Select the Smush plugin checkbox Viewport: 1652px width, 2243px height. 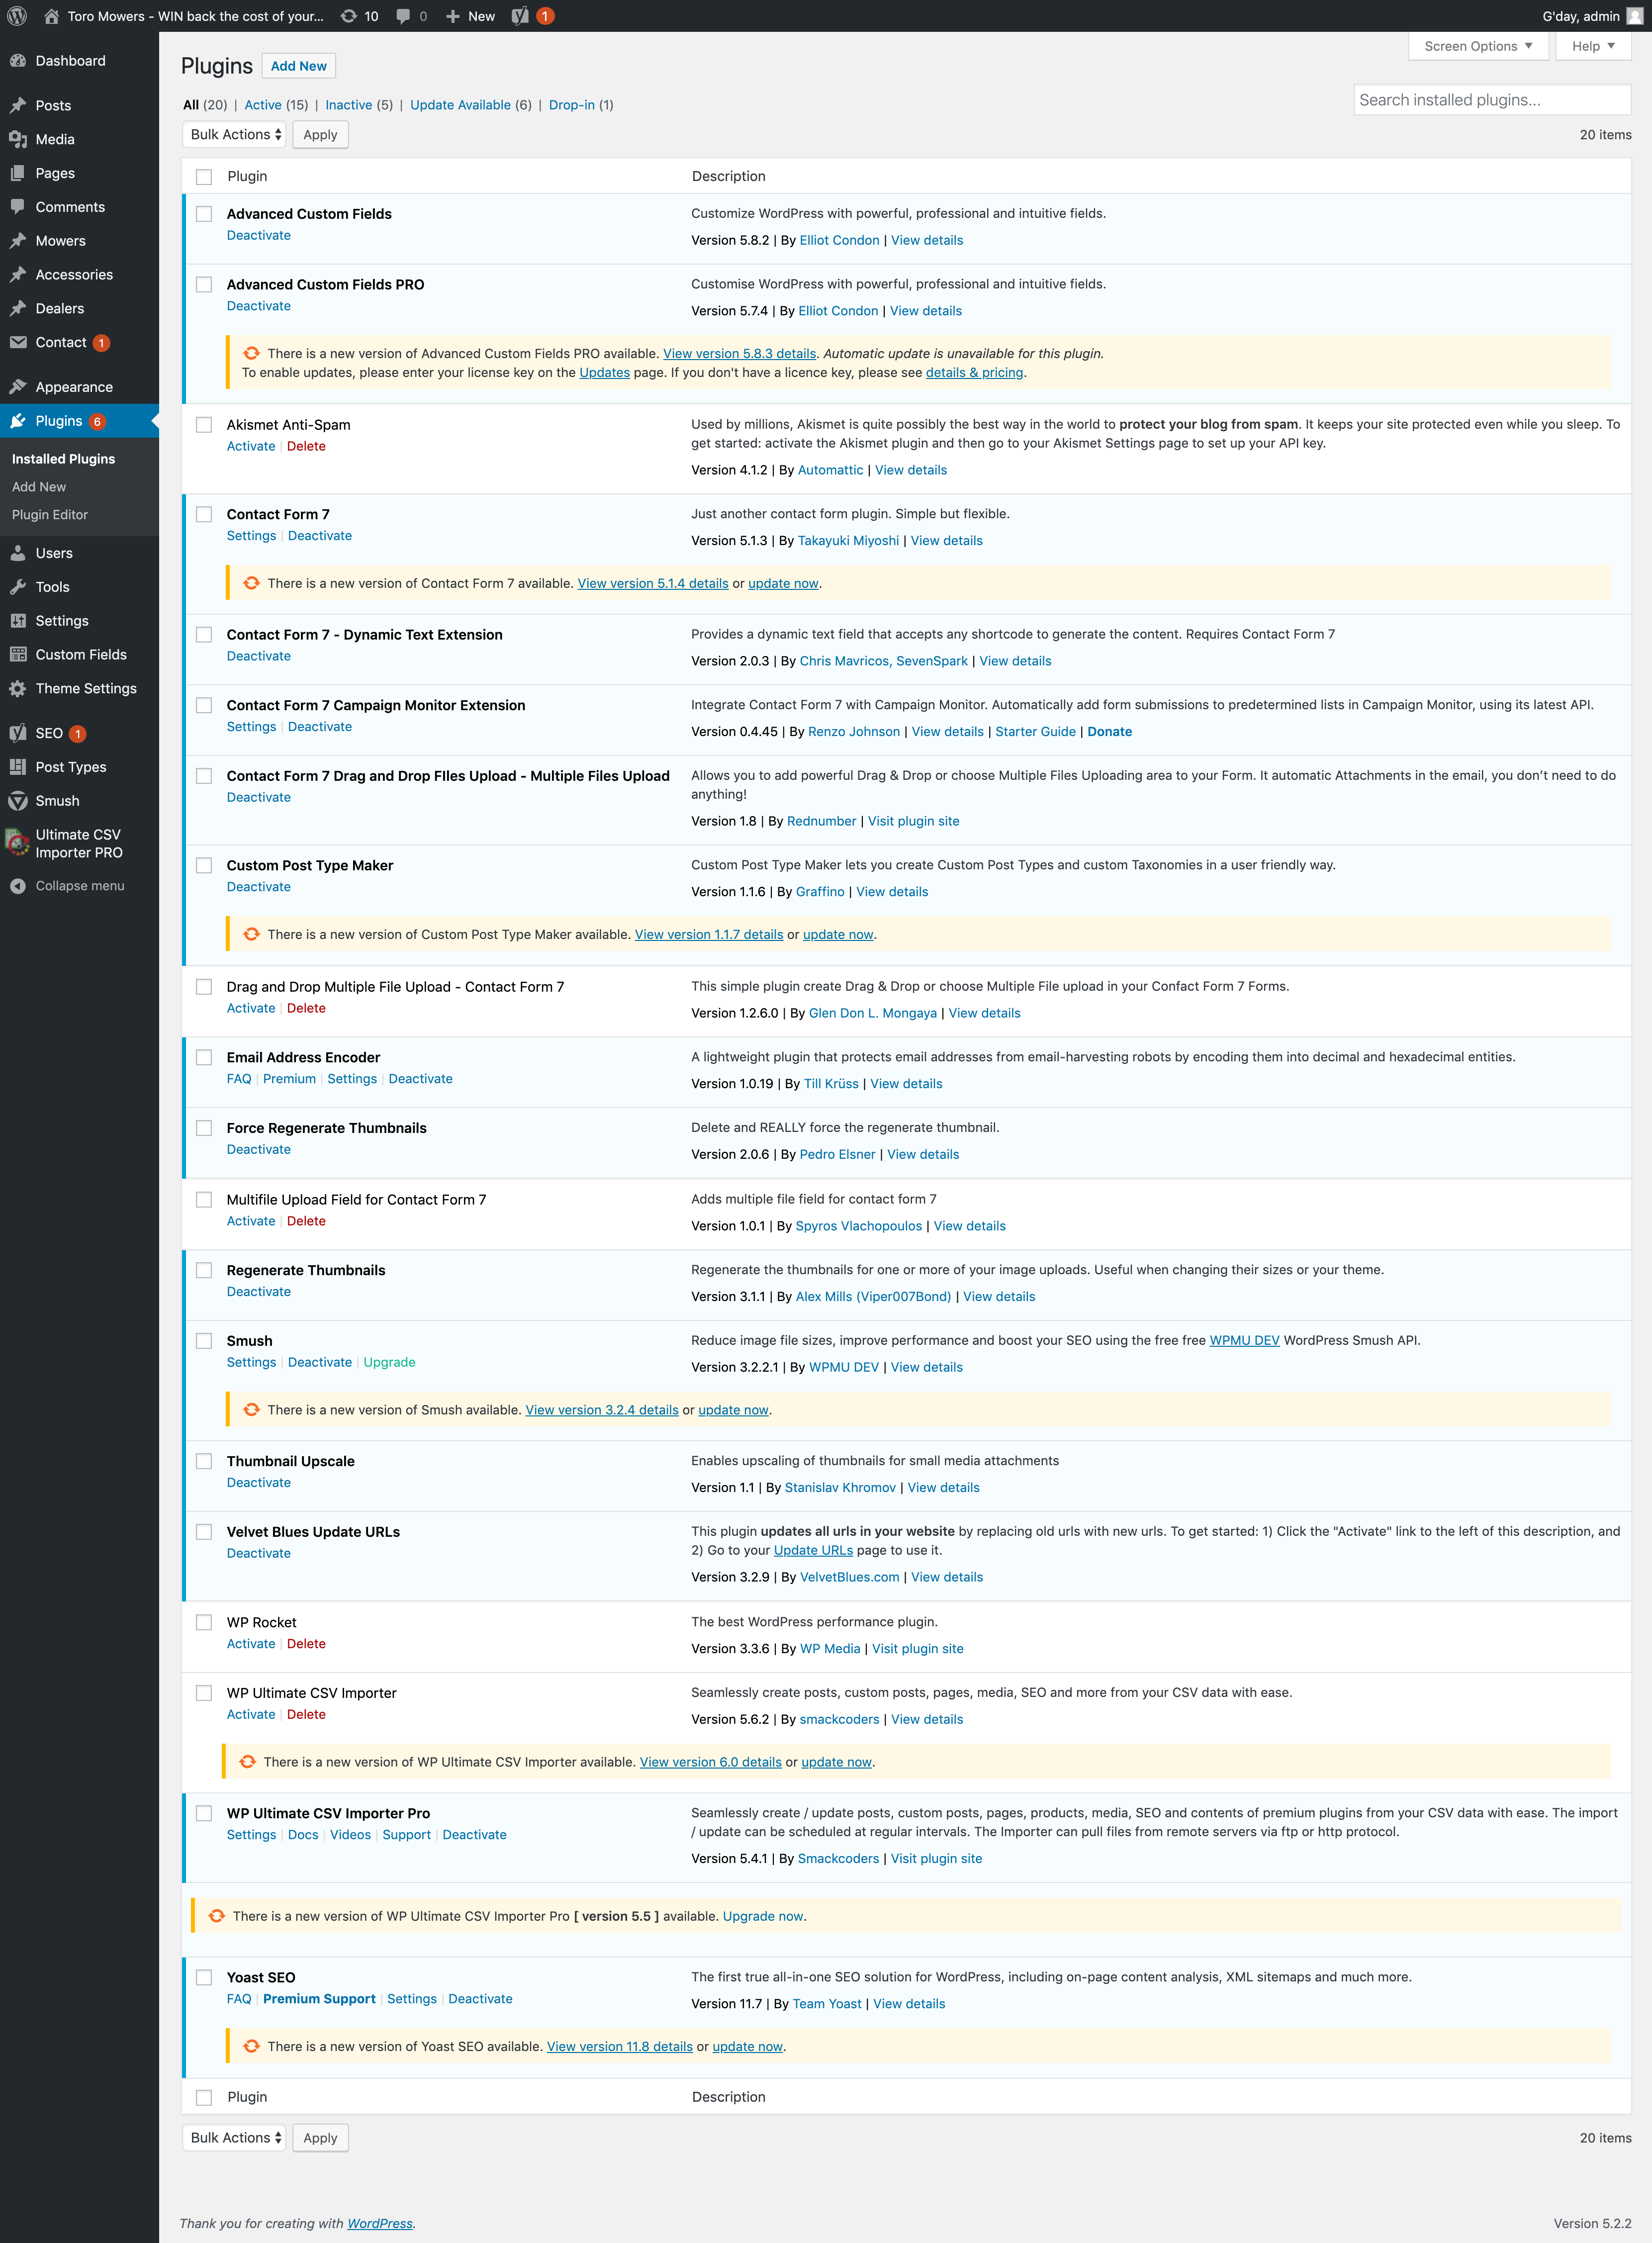click(204, 1341)
